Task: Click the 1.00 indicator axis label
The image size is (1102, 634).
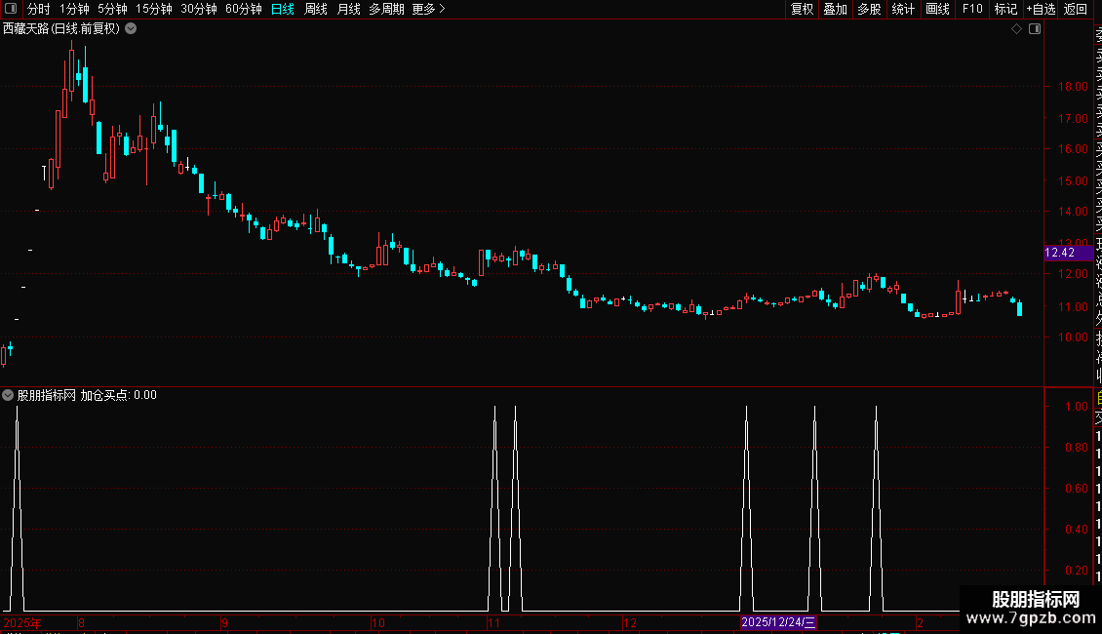Action: 1077,407
